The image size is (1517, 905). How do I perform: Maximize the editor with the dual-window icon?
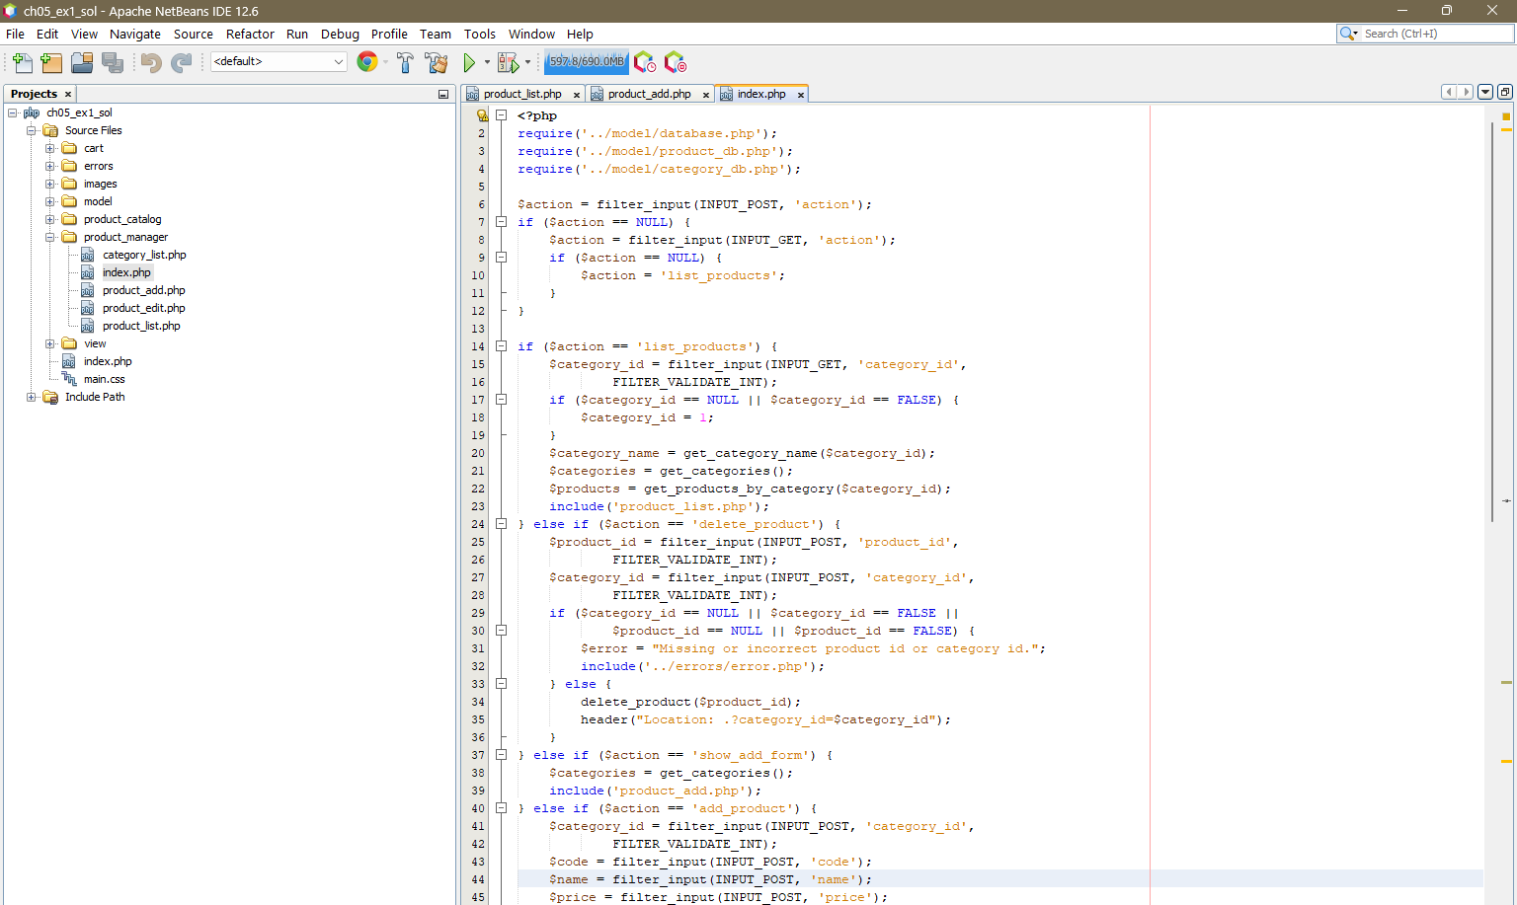point(1505,92)
